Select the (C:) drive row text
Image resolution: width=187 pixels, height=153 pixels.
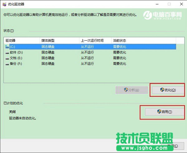pos(12,47)
